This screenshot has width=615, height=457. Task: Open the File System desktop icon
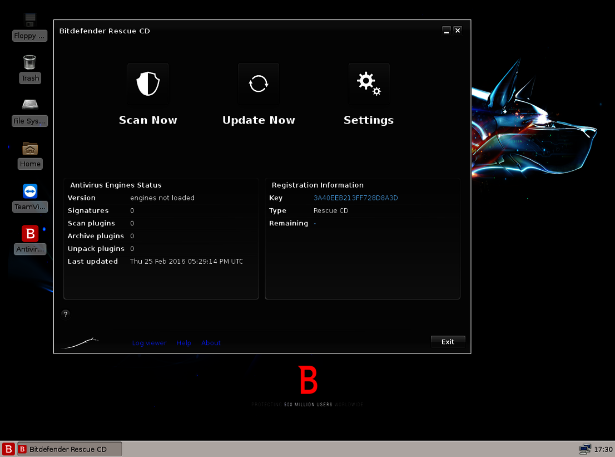(x=29, y=104)
